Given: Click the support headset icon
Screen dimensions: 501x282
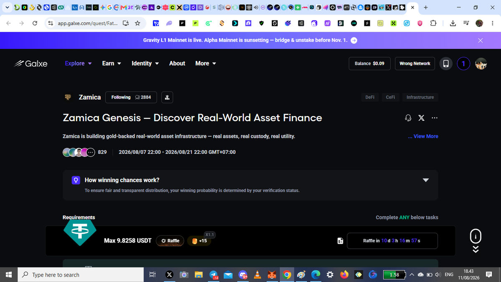Looking at the screenshot, I should click(408, 118).
